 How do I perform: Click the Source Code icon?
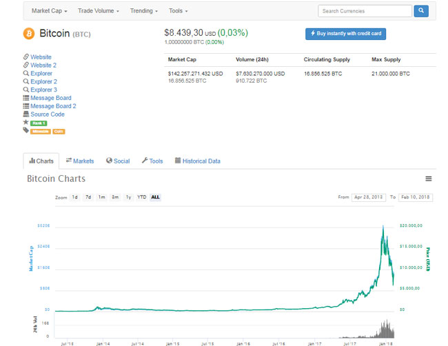[26, 114]
